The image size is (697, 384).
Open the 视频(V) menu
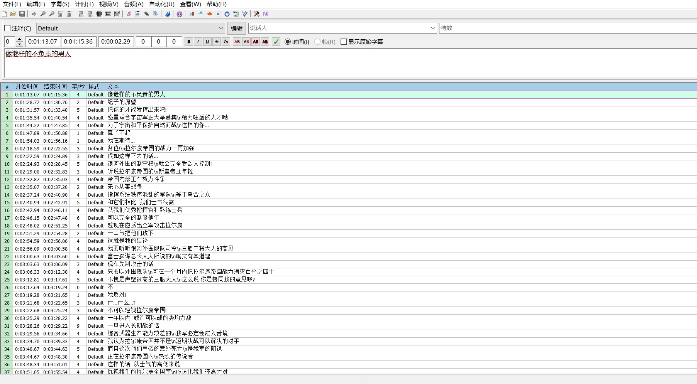click(x=109, y=4)
